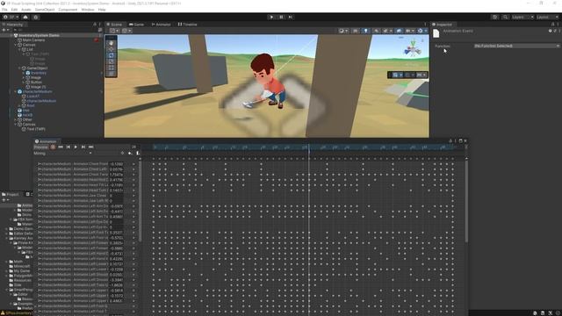The image size is (562, 316).
Task: Open the Edit menu
Action: point(14,10)
